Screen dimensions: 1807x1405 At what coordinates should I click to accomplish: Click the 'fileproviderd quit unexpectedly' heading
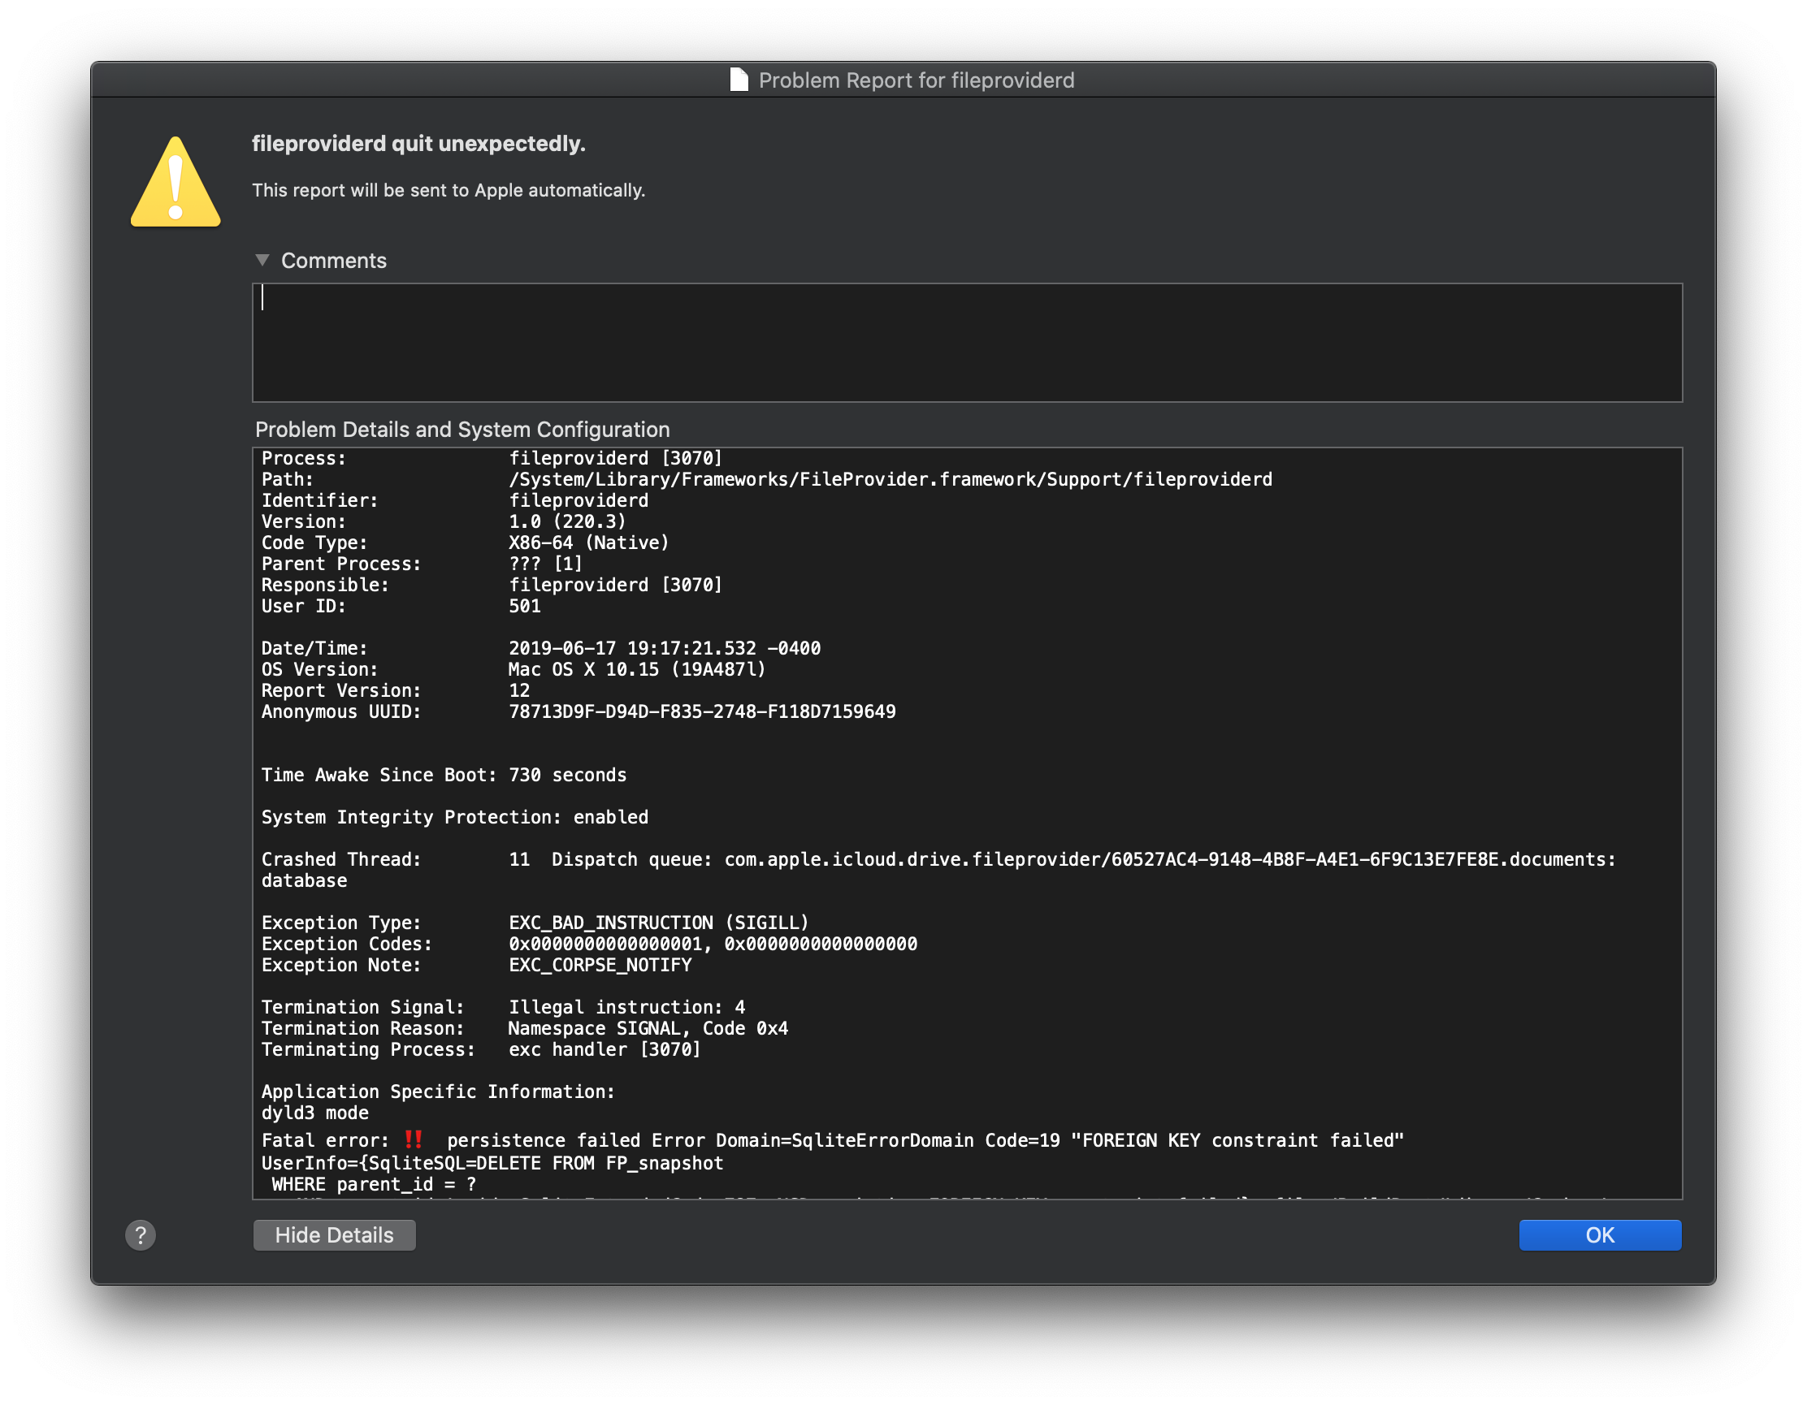tap(418, 144)
